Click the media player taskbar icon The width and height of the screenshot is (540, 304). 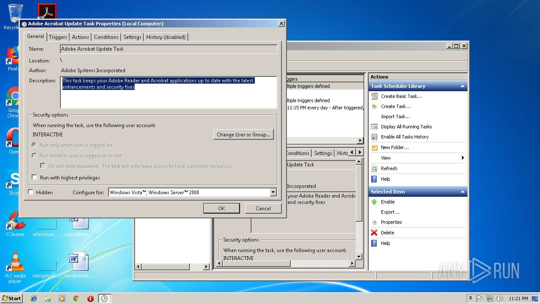coord(62,299)
